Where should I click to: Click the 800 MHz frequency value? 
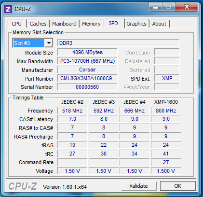[166, 111]
